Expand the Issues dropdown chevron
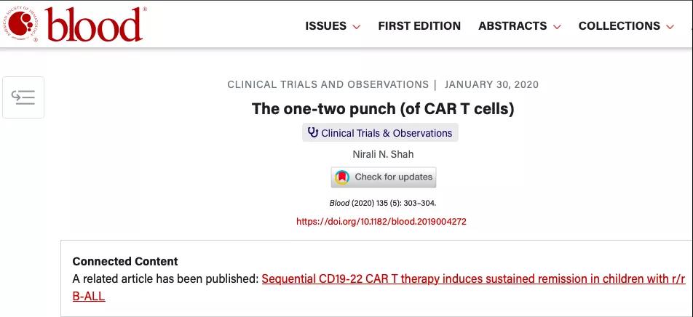 tap(357, 26)
